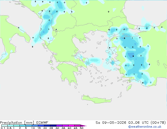Click the '30' legend scale label
This screenshot has width=167, height=129.
click(57, 128)
